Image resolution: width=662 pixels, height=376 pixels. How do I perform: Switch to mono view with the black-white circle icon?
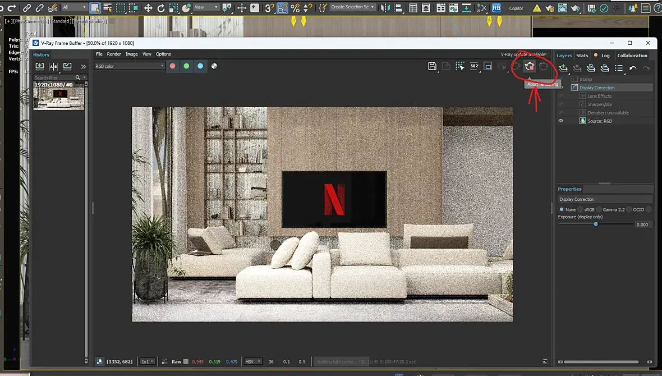pos(214,66)
